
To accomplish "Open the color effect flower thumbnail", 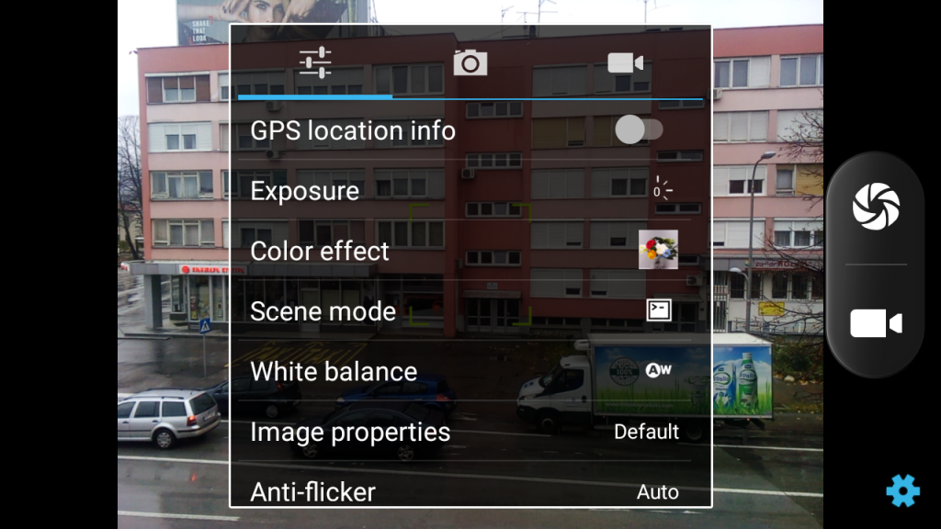I will (x=658, y=250).
